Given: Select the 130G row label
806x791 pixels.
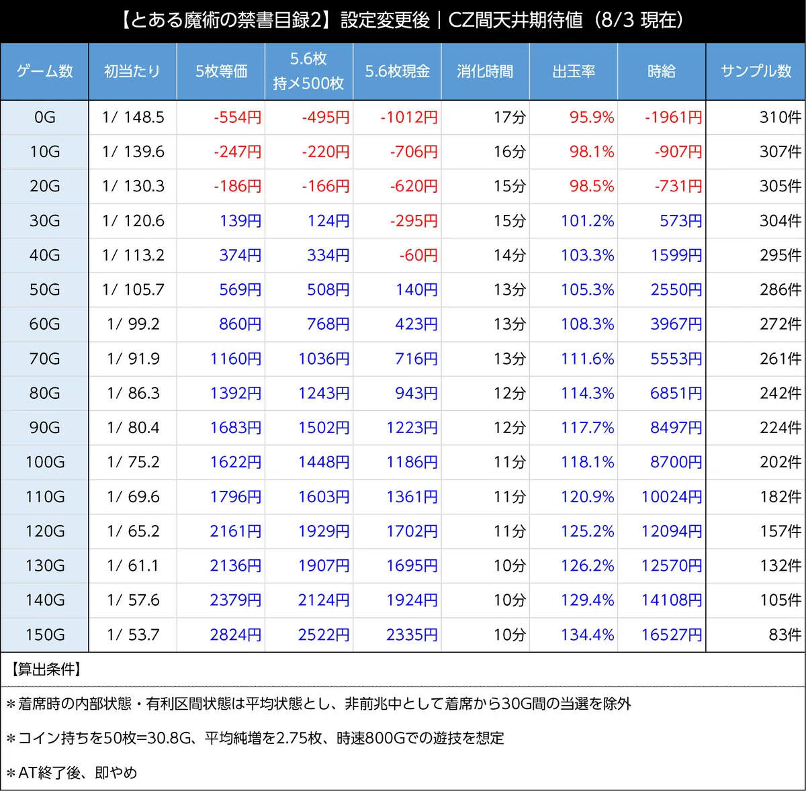Looking at the screenshot, I should pyautogui.click(x=44, y=565).
